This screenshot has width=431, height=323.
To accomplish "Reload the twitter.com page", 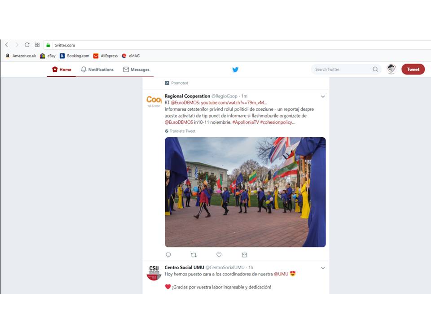I will tap(27, 45).
